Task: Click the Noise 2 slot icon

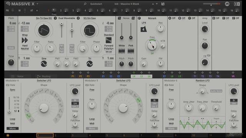Action: [133, 18]
